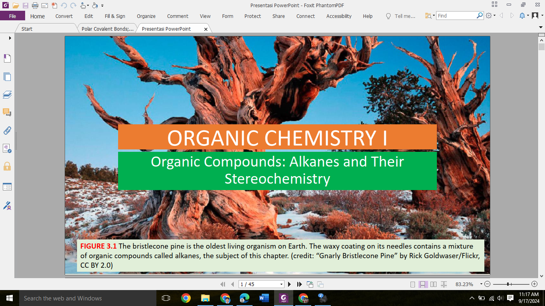545x306 pixels.
Task: Open the Bookmarks panel in left sidebar
Action: (7, 59)
